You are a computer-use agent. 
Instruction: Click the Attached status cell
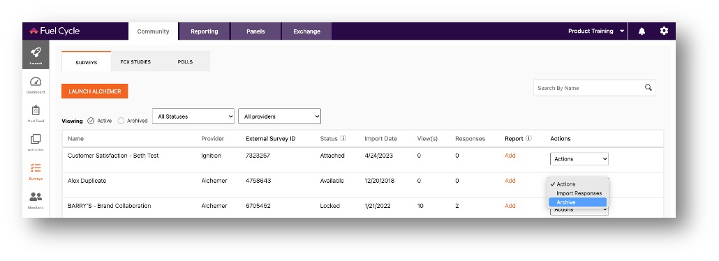click(x=332, y=156)
